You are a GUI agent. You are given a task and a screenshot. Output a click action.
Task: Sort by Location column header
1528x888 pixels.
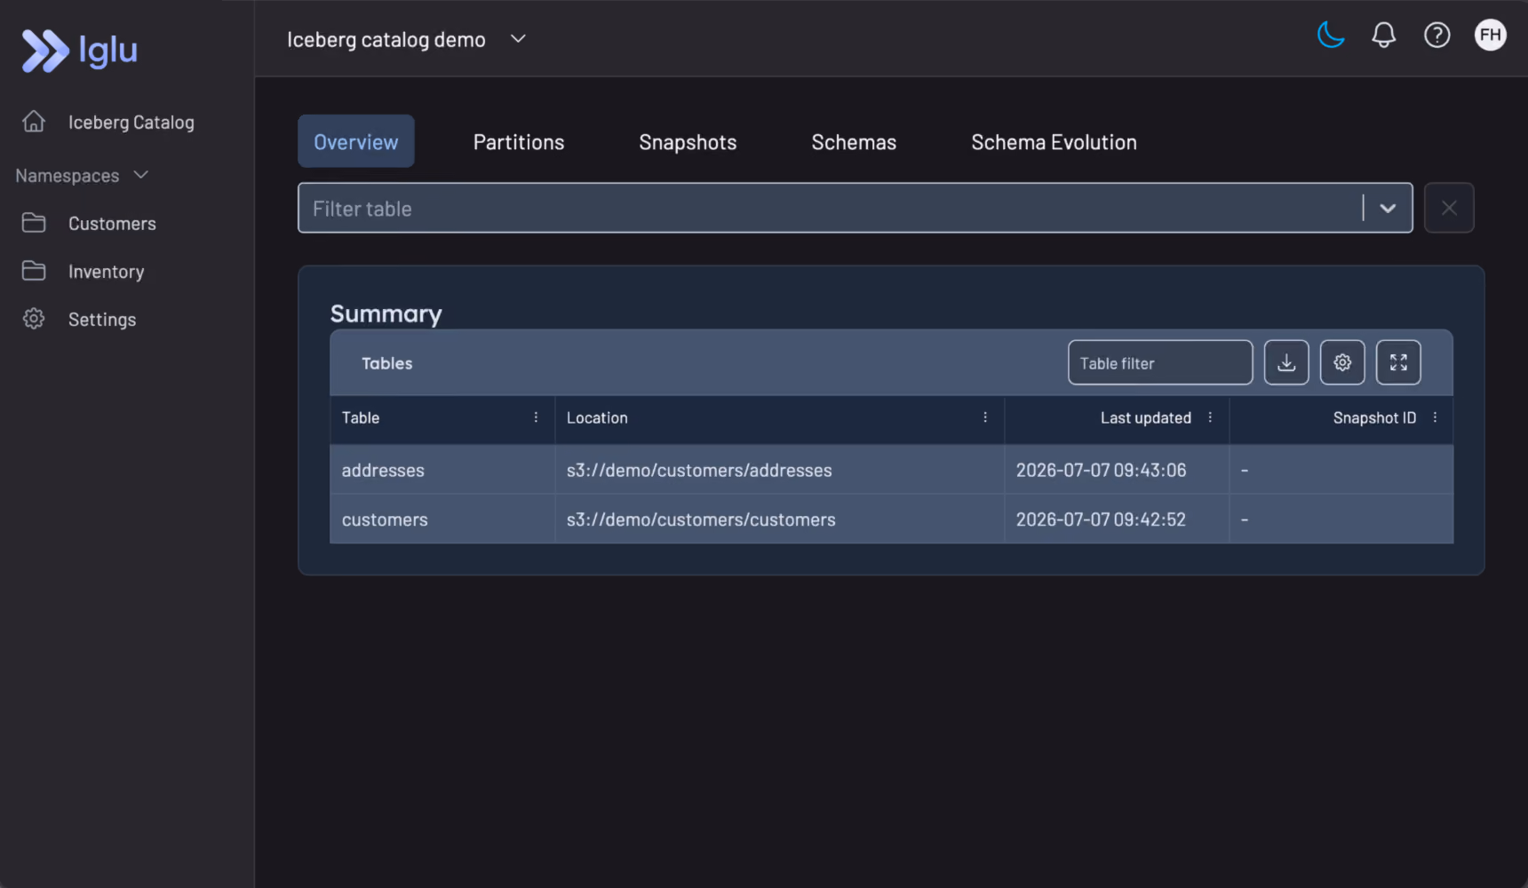coord(597,418)
